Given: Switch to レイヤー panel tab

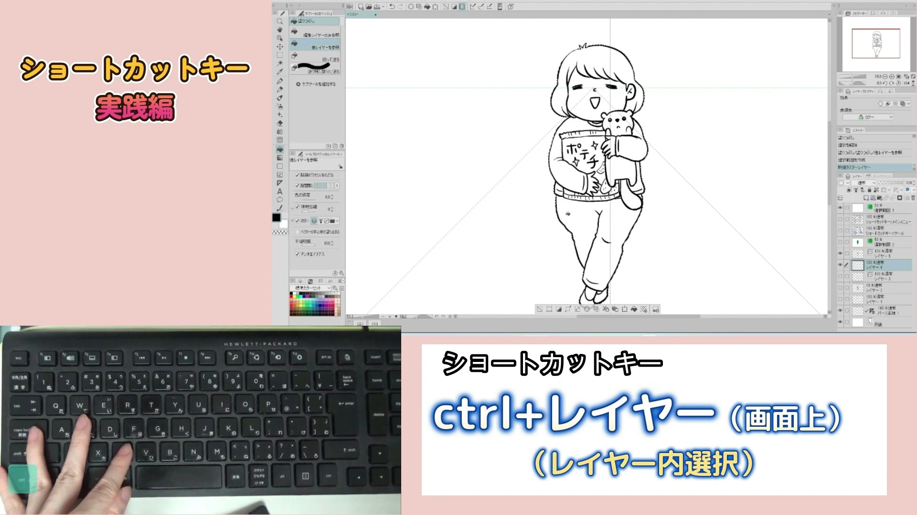Looking at the screenshot, I should pyautogui.click(x=855, y=176).
